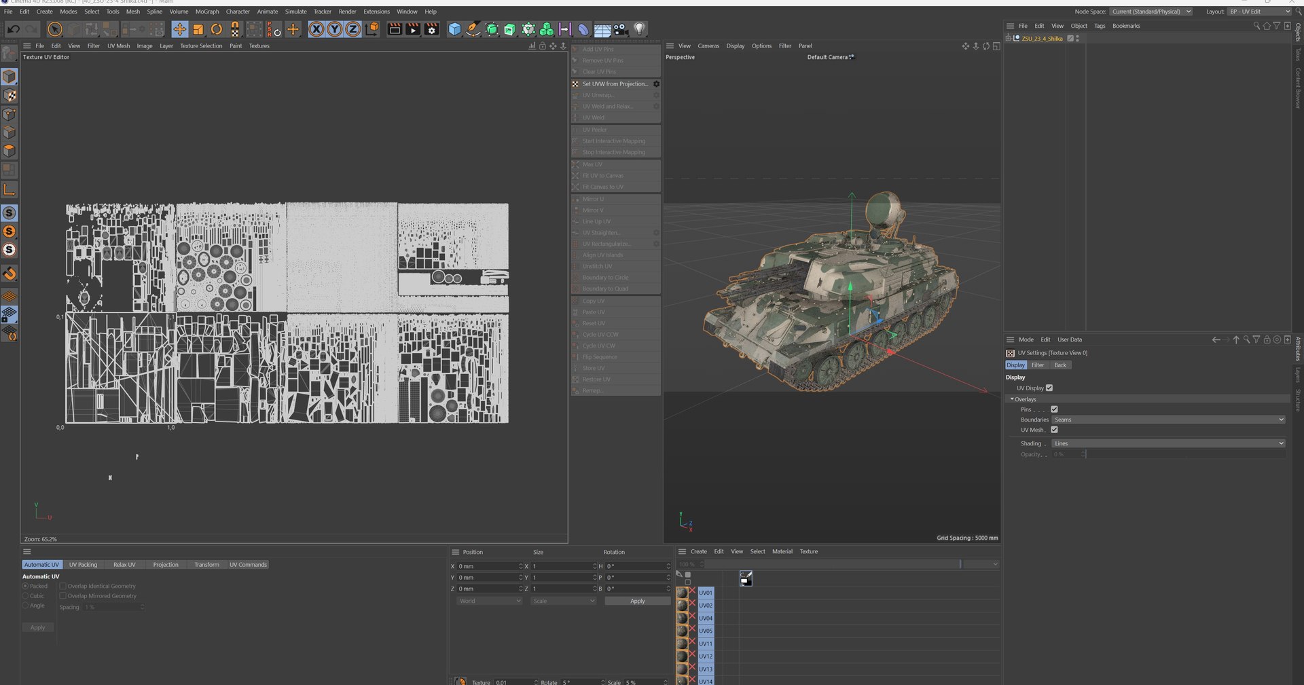Open the Shading Lines dropdown
Image resolution: width=1304 pixels, height=685 pixels.
tap(1168, 443)
